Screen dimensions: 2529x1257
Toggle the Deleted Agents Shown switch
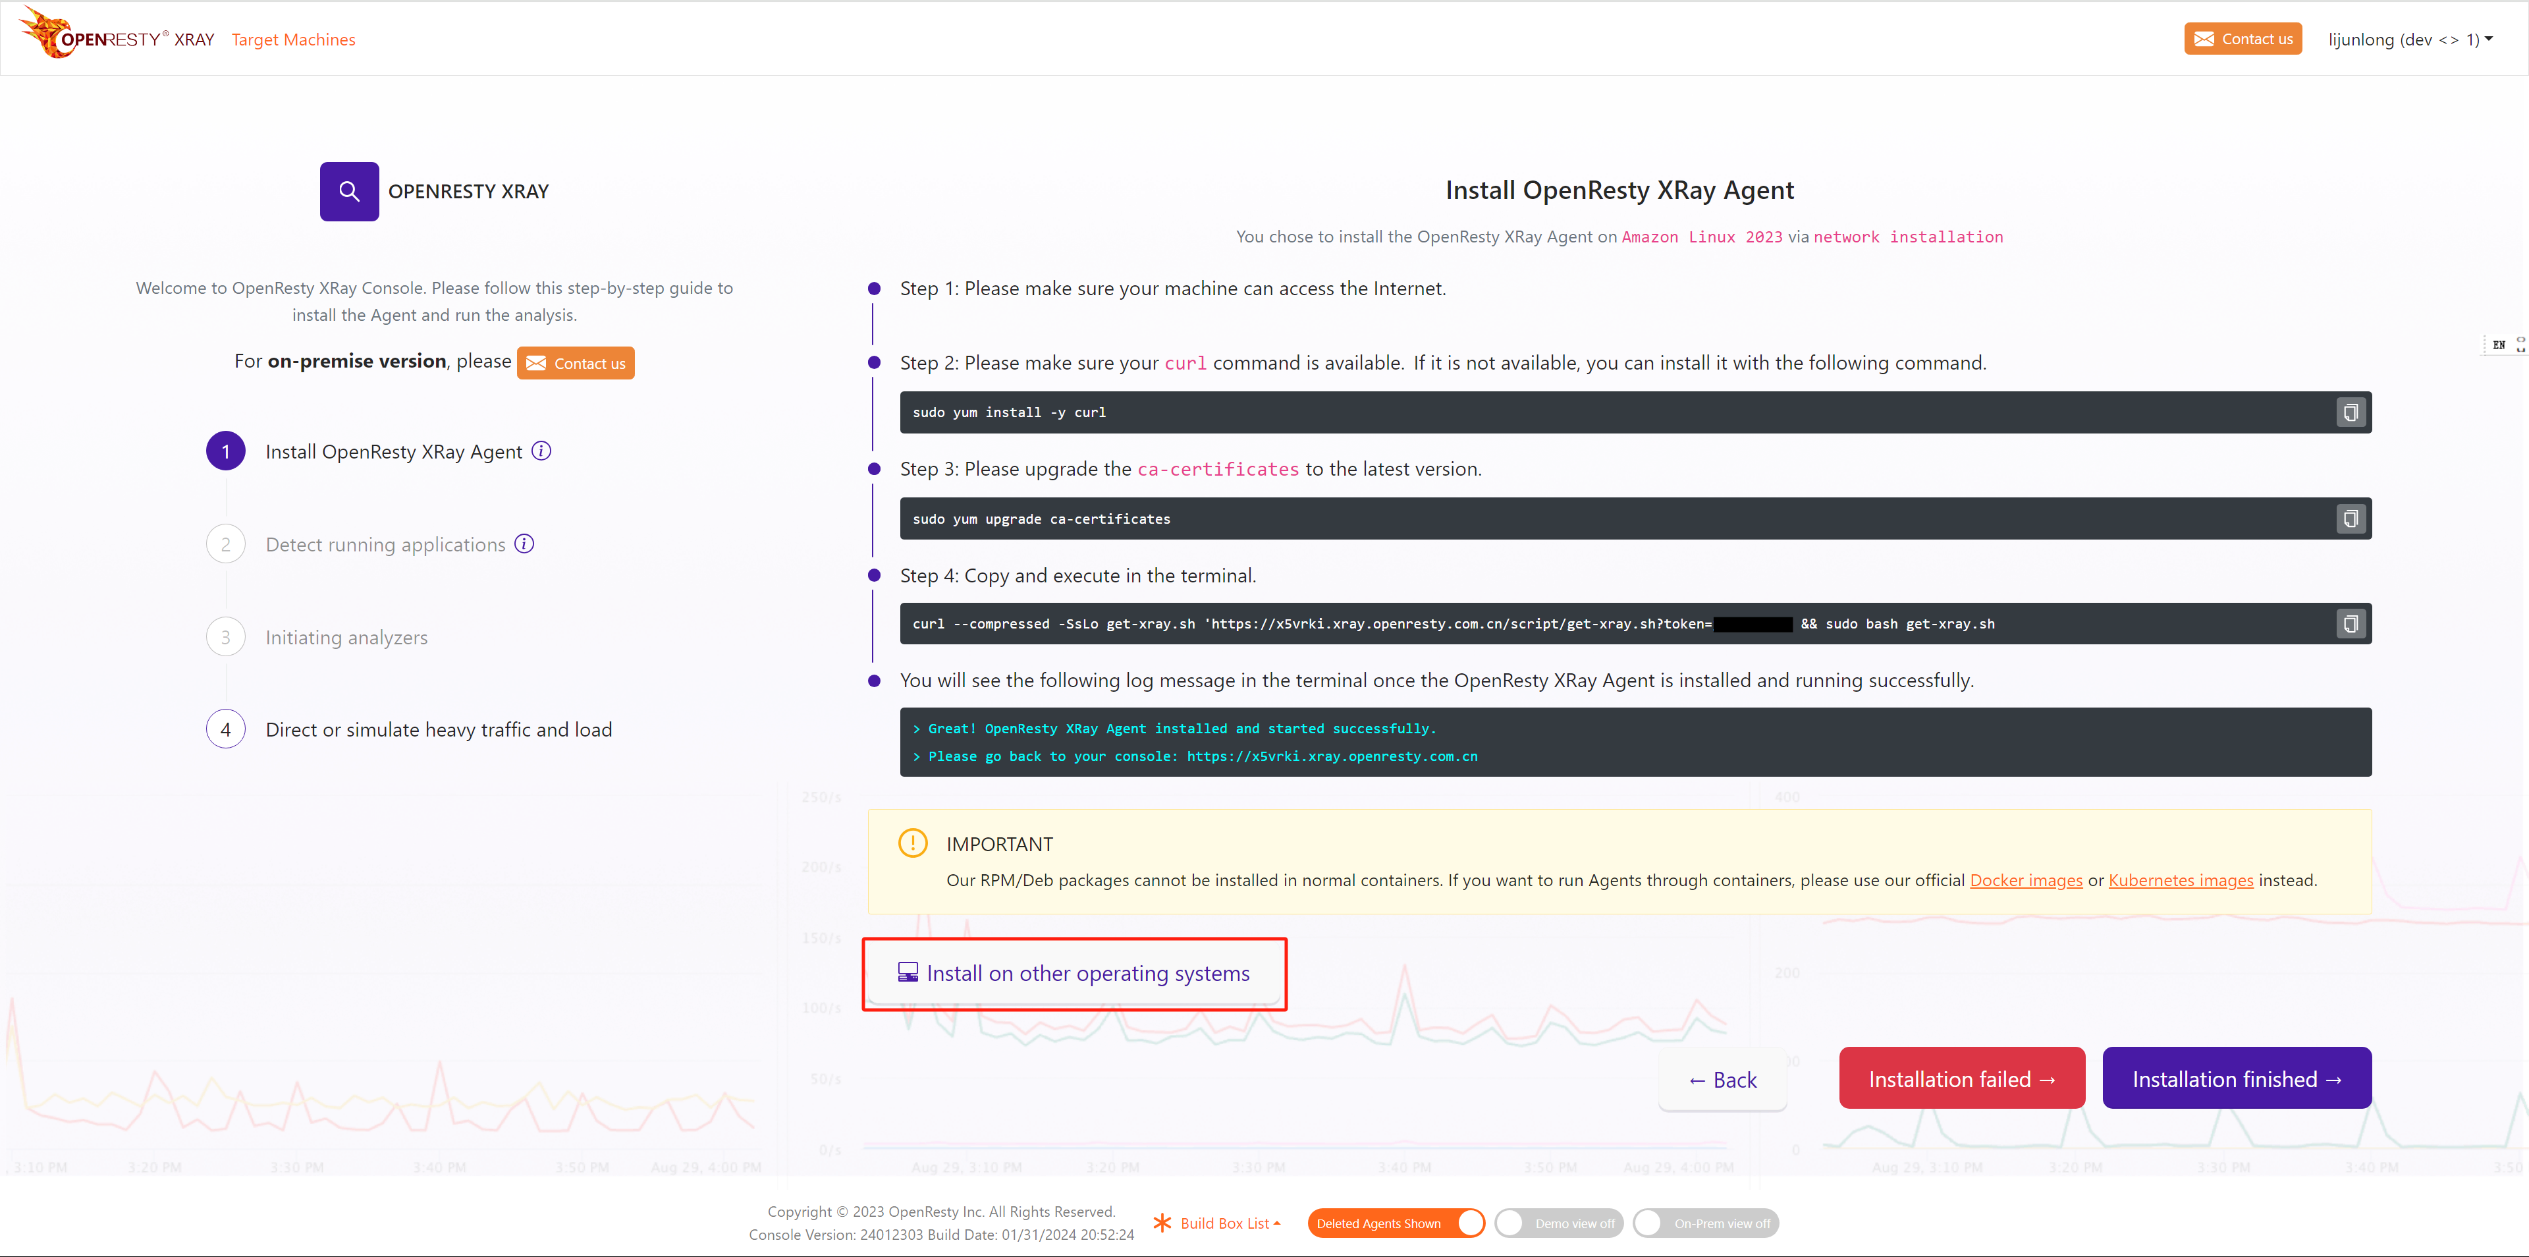click(x=1396, y=1223)
